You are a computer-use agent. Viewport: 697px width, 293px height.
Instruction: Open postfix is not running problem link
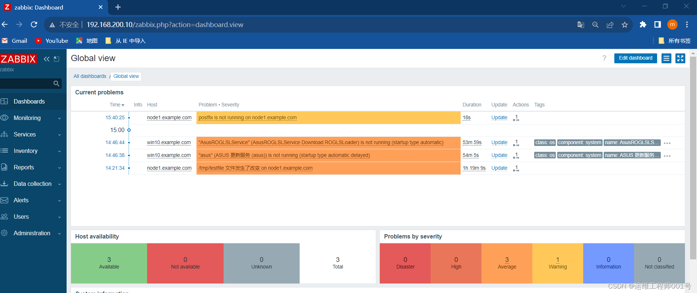[248, 117]
